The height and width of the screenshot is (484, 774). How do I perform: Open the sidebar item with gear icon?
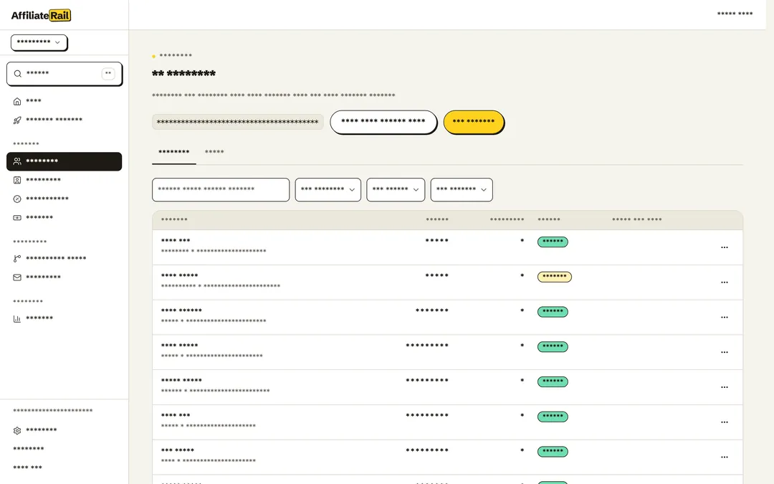(64, 431)
